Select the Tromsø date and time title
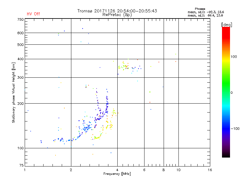 click(117, 11)
